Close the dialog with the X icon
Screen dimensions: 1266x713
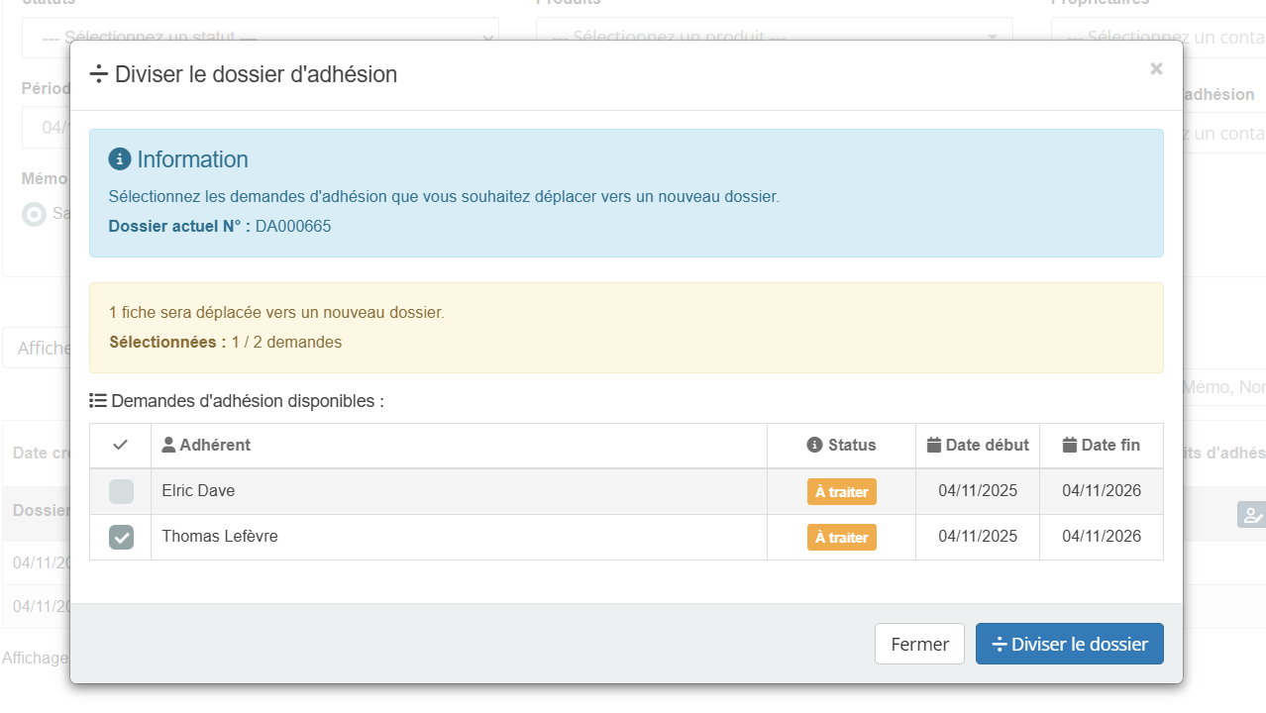[x=1156, y=69]
